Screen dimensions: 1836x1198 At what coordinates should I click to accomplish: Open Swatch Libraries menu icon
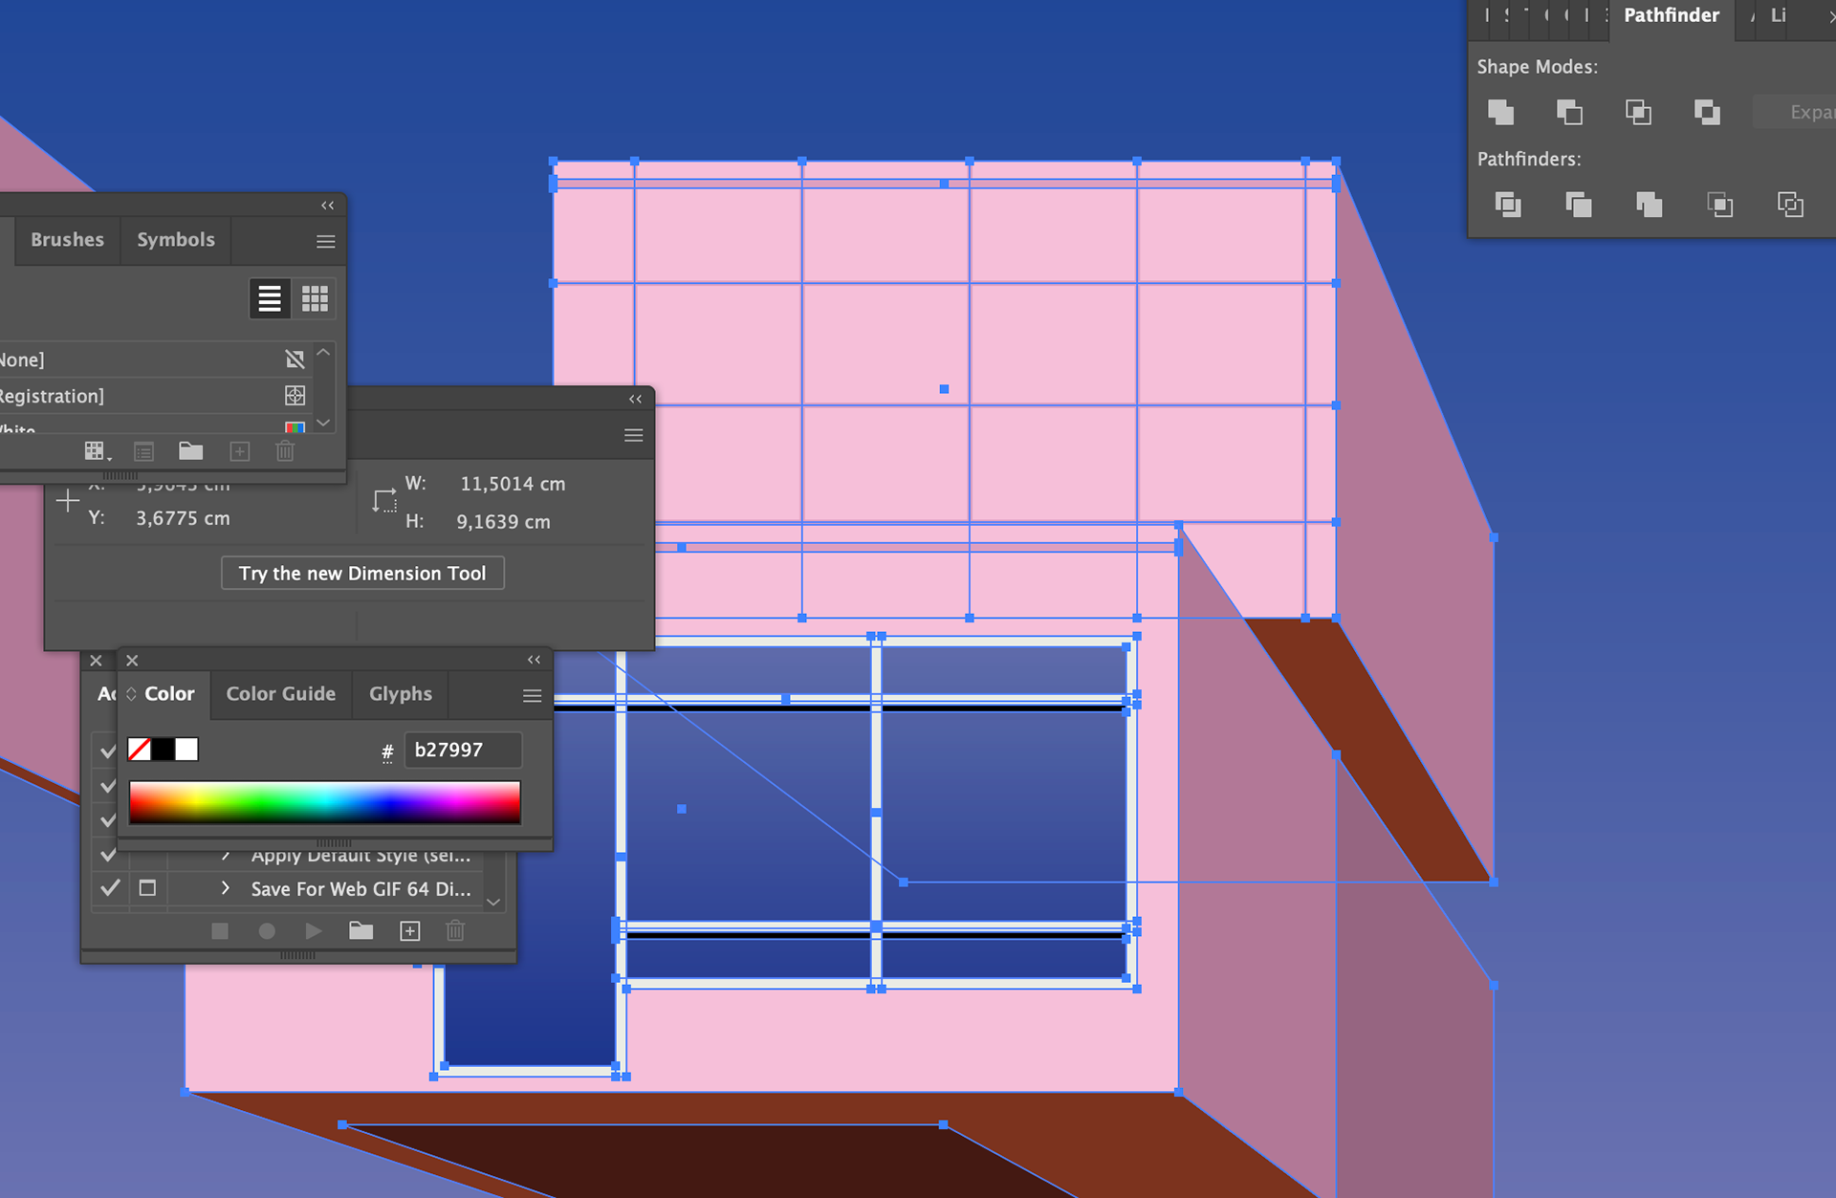96,451
